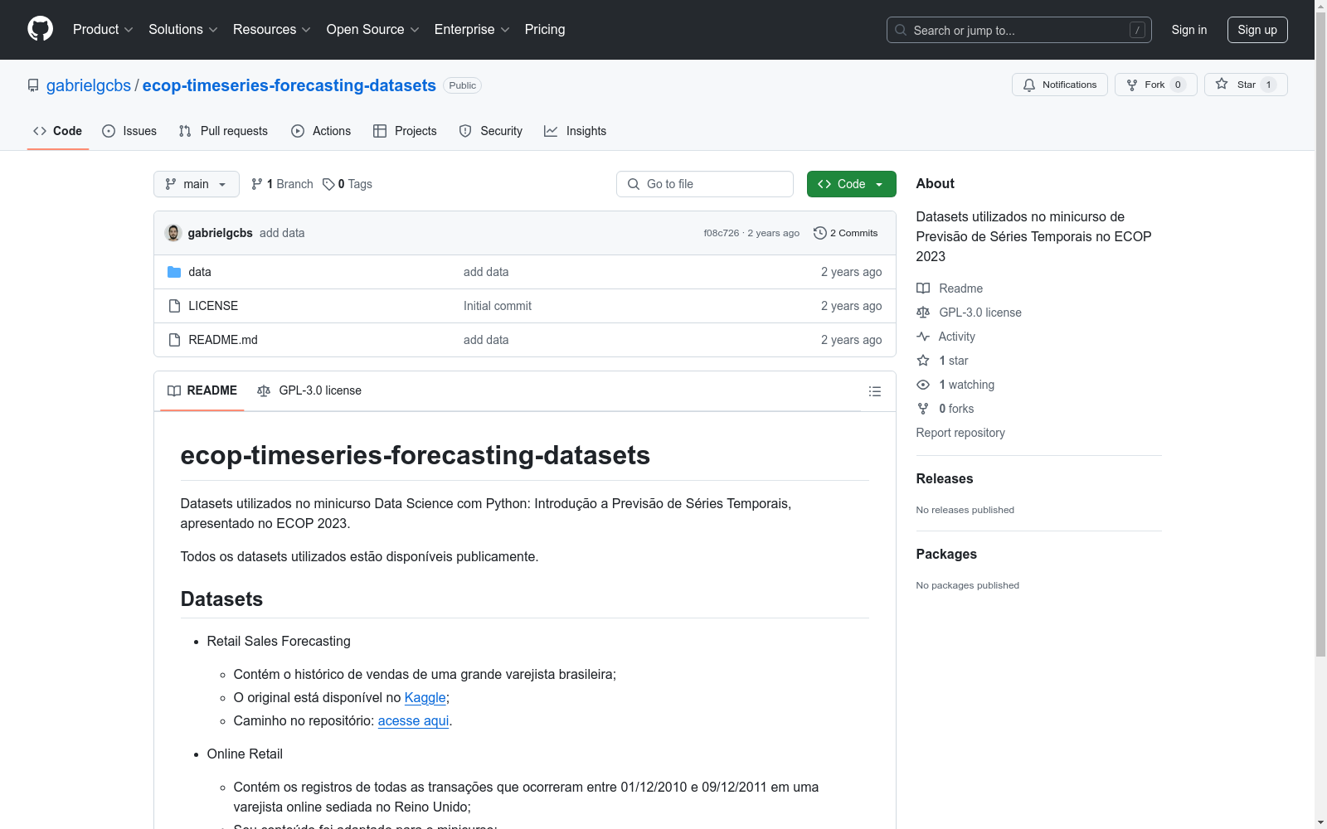Click the branch icon next to '1 Branch'

[257, 184]
